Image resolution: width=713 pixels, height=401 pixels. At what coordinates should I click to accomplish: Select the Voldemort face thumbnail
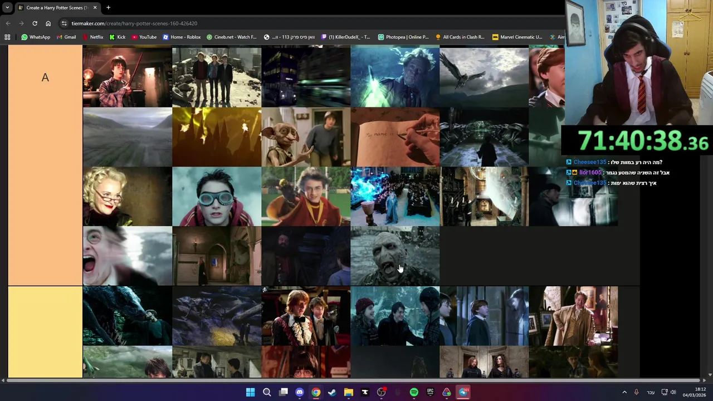(395, 256)
